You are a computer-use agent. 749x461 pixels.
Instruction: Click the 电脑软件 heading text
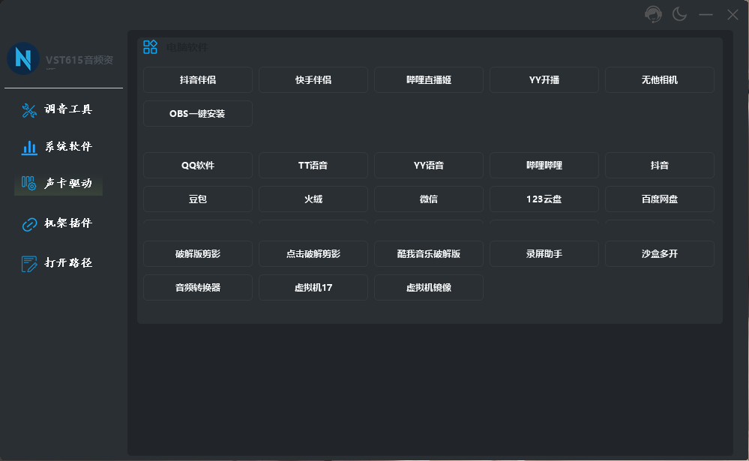[x=187, y=47]
